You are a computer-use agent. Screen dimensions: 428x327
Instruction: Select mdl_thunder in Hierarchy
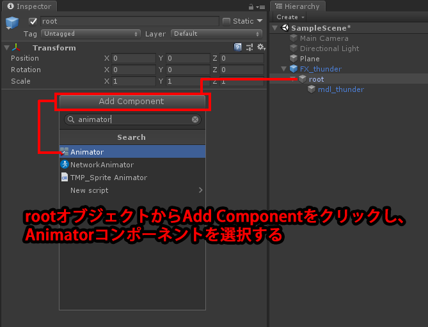click(x=341, y=89)
